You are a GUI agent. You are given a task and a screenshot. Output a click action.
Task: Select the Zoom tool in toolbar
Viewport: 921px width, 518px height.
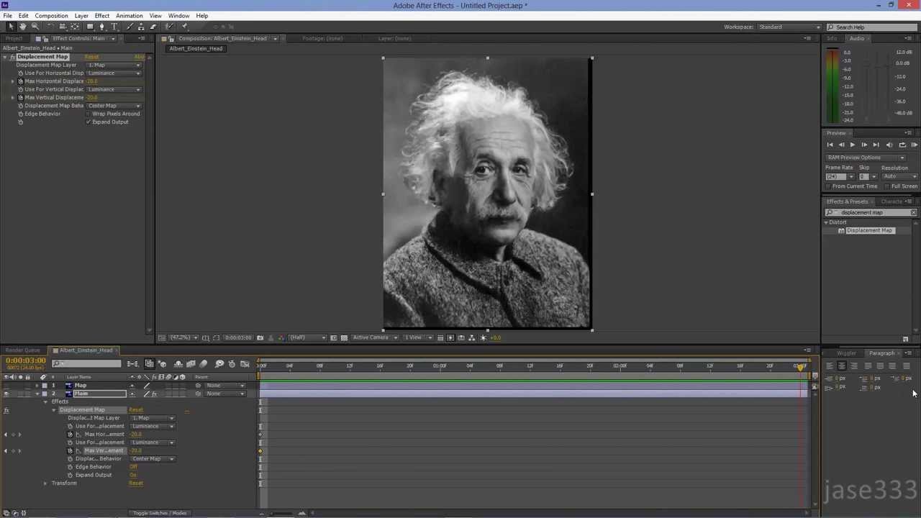tap(35, 27)
